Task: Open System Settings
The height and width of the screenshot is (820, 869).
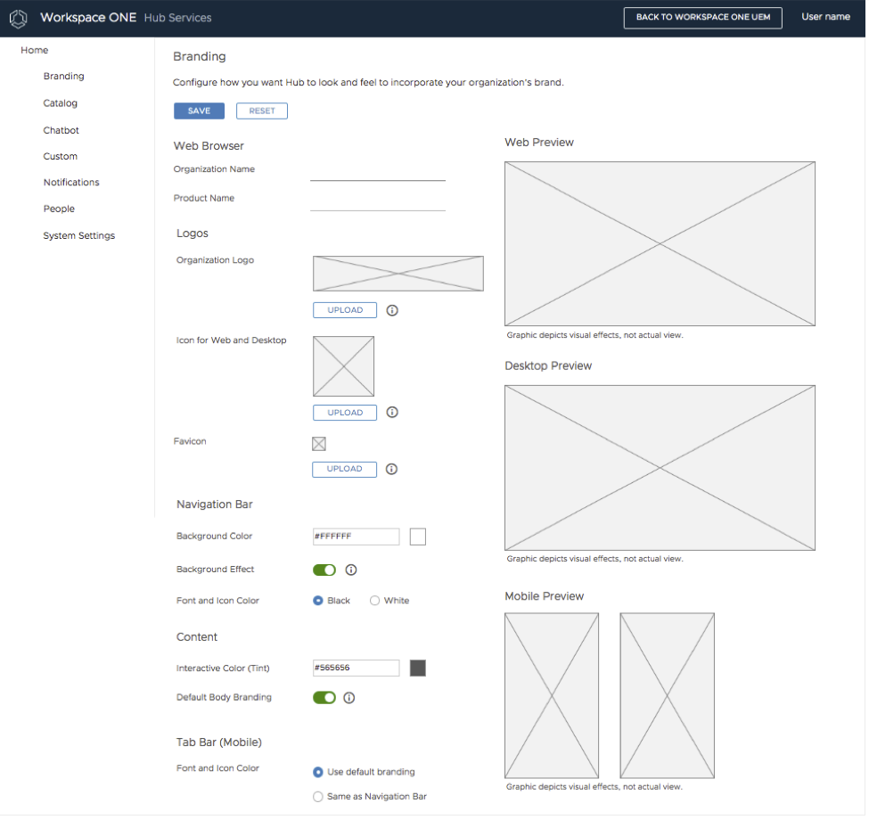Action: tap(79, 236)
